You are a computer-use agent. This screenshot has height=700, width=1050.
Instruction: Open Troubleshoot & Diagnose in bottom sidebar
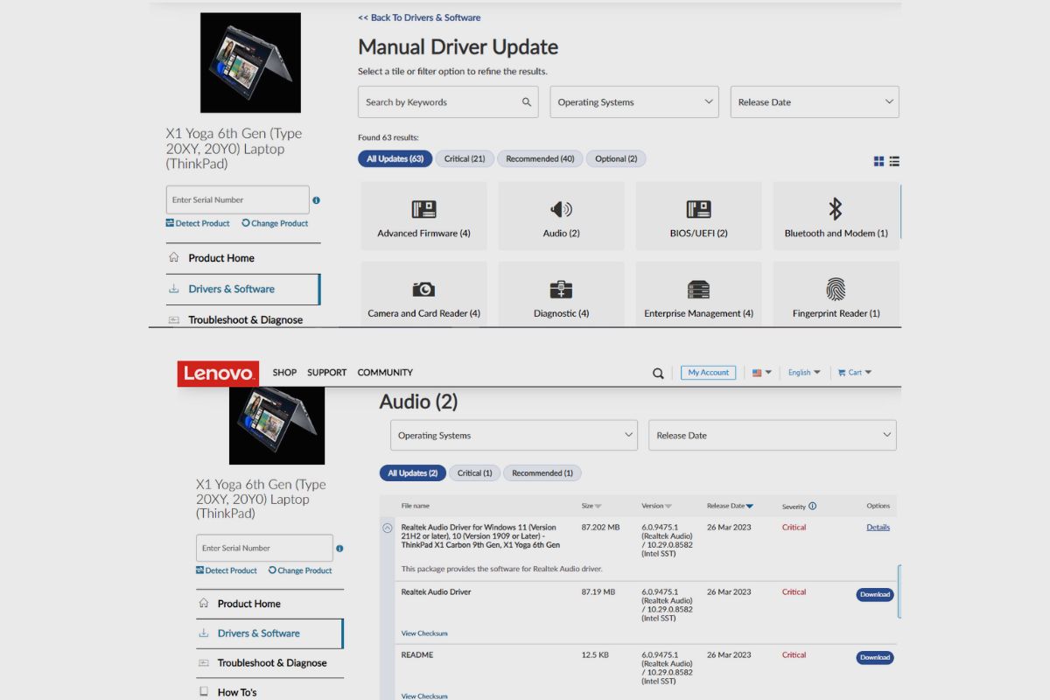[x=269, y=663]
